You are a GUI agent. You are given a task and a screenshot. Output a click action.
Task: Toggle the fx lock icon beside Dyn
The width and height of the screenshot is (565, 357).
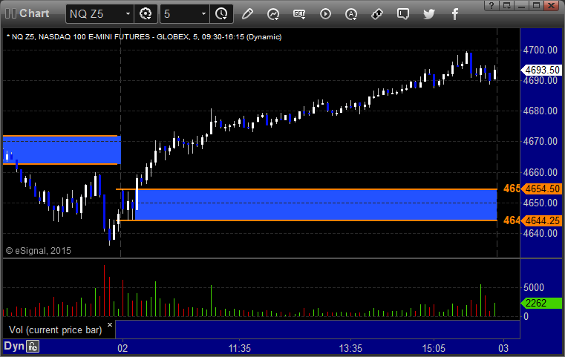coord(33,347)
